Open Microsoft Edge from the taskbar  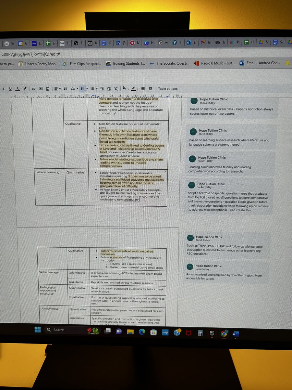click(142, 332)
